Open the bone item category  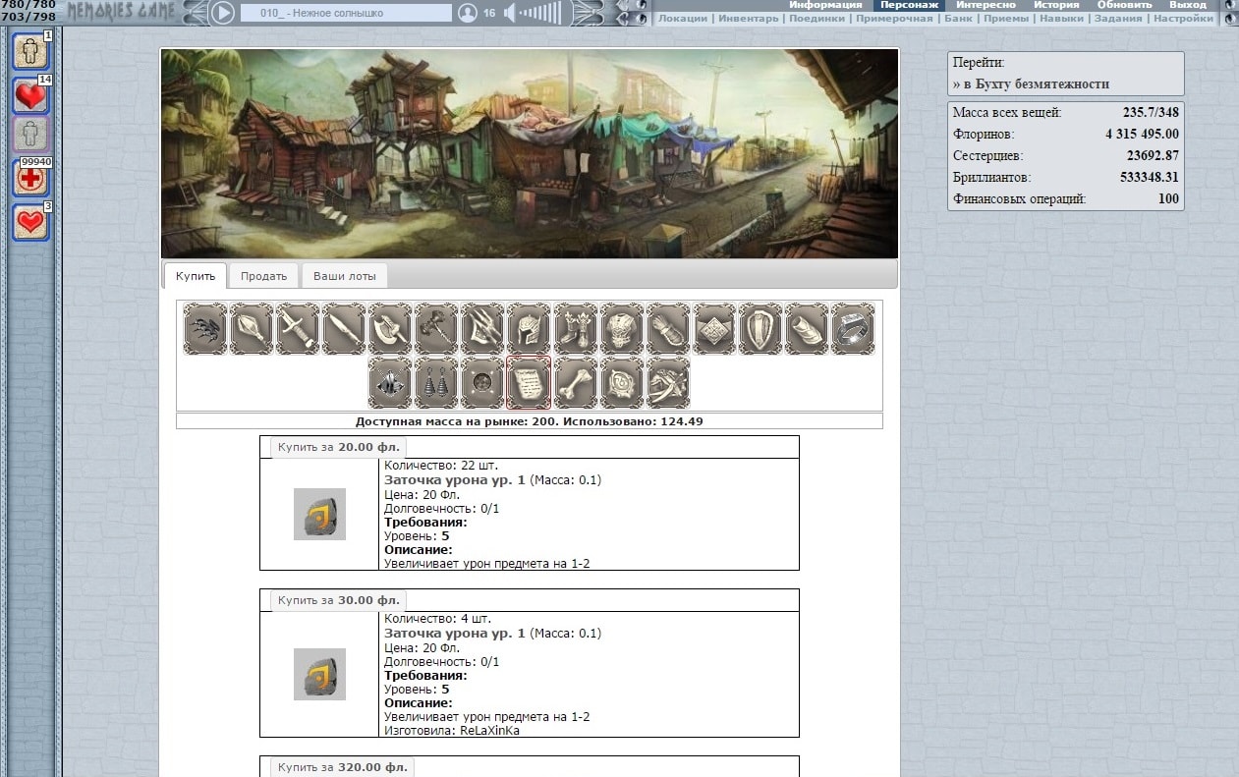(575, 383)
